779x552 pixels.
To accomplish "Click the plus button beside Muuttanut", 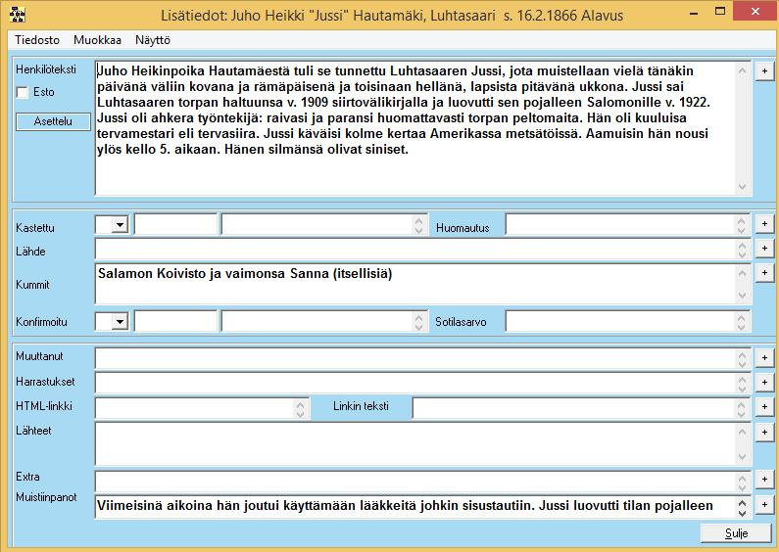I will pos(764,357).
